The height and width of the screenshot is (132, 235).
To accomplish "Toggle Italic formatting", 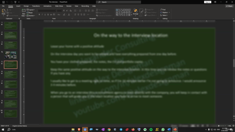I will click(x=42, y=15).
